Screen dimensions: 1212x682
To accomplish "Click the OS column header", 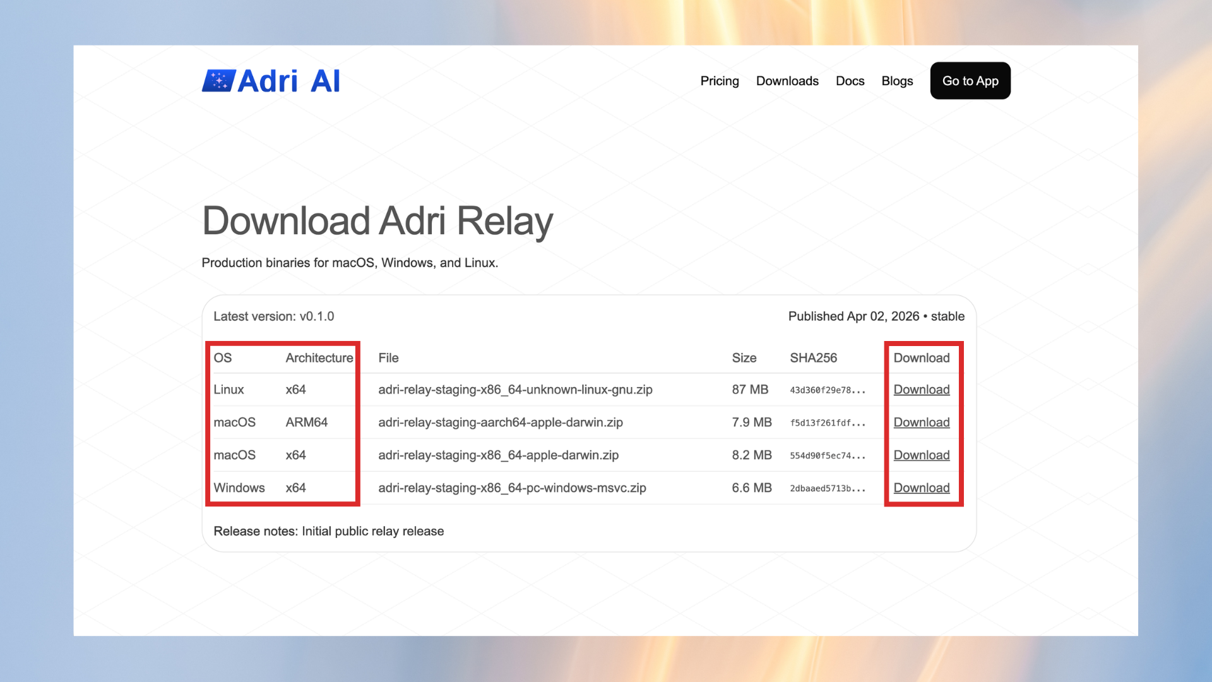I will (x=222, y=358).
